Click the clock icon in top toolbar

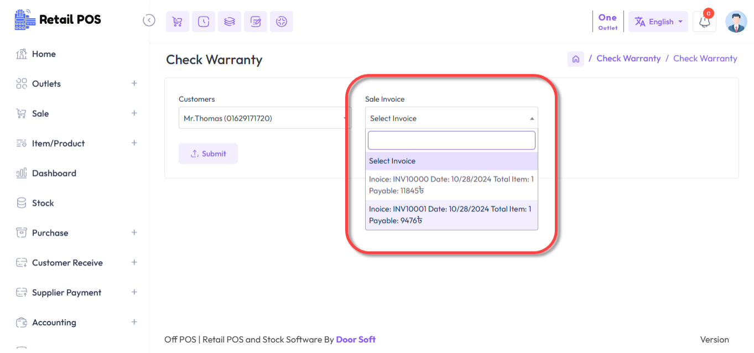coord(204,22)
